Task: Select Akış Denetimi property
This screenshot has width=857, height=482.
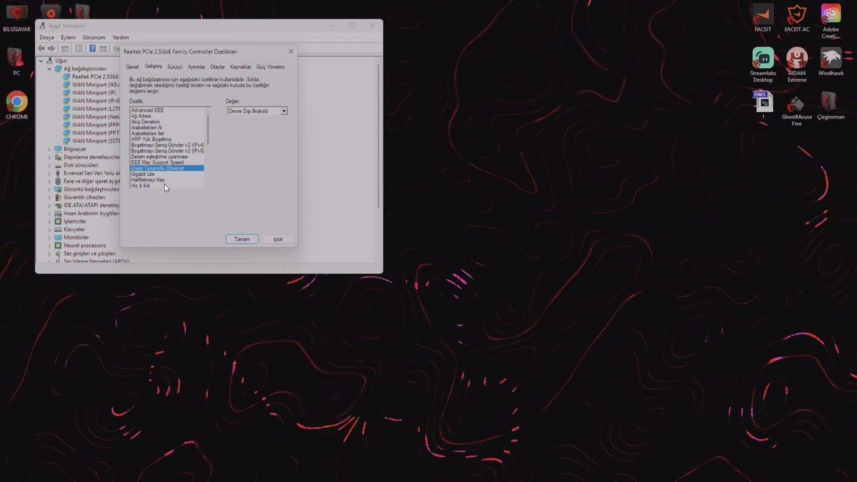Action: (x=145, y=122)
